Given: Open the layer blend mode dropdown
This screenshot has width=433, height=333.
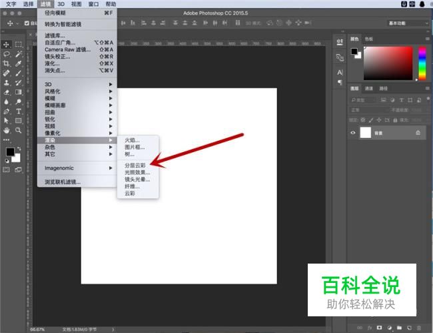Looking at the screenshot, I should click(x=368, y=110).
